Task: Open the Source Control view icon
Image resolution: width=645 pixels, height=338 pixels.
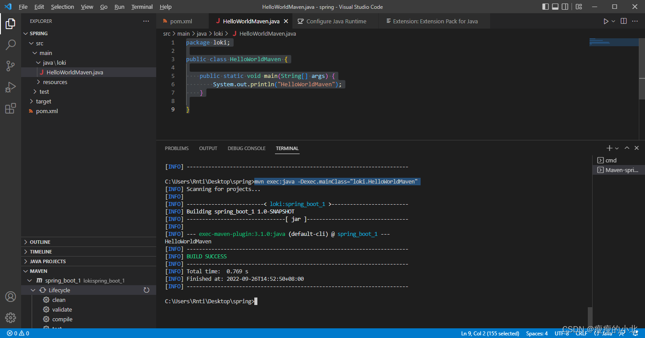Action: coord(11,66)
